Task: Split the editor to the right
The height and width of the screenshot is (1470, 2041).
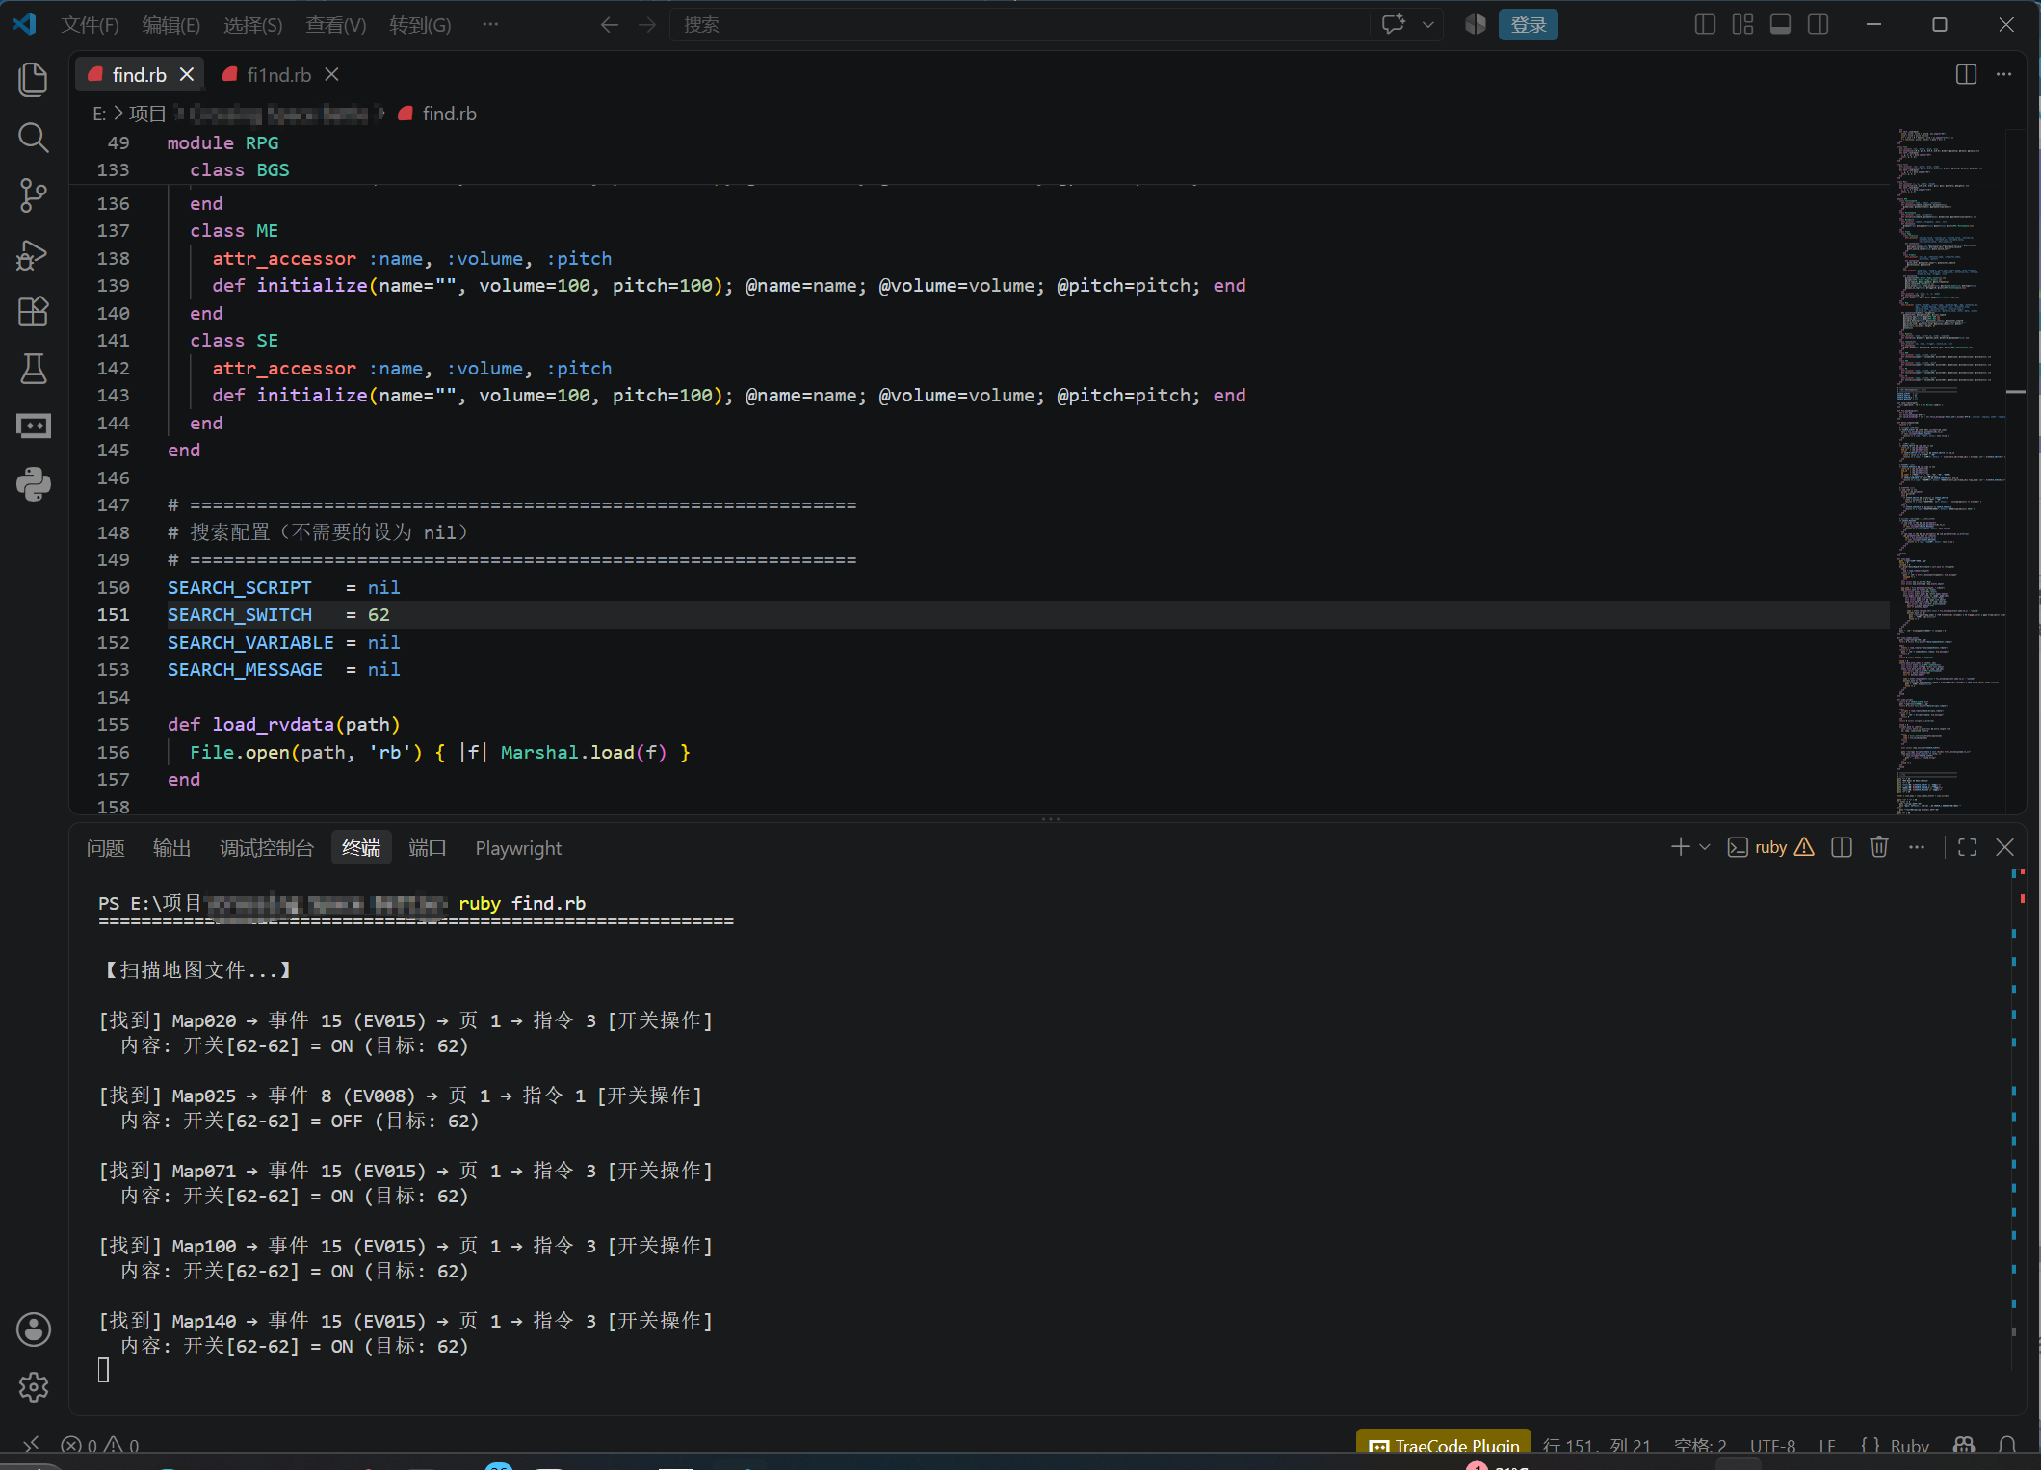Action: click(x=1967, y=74)
